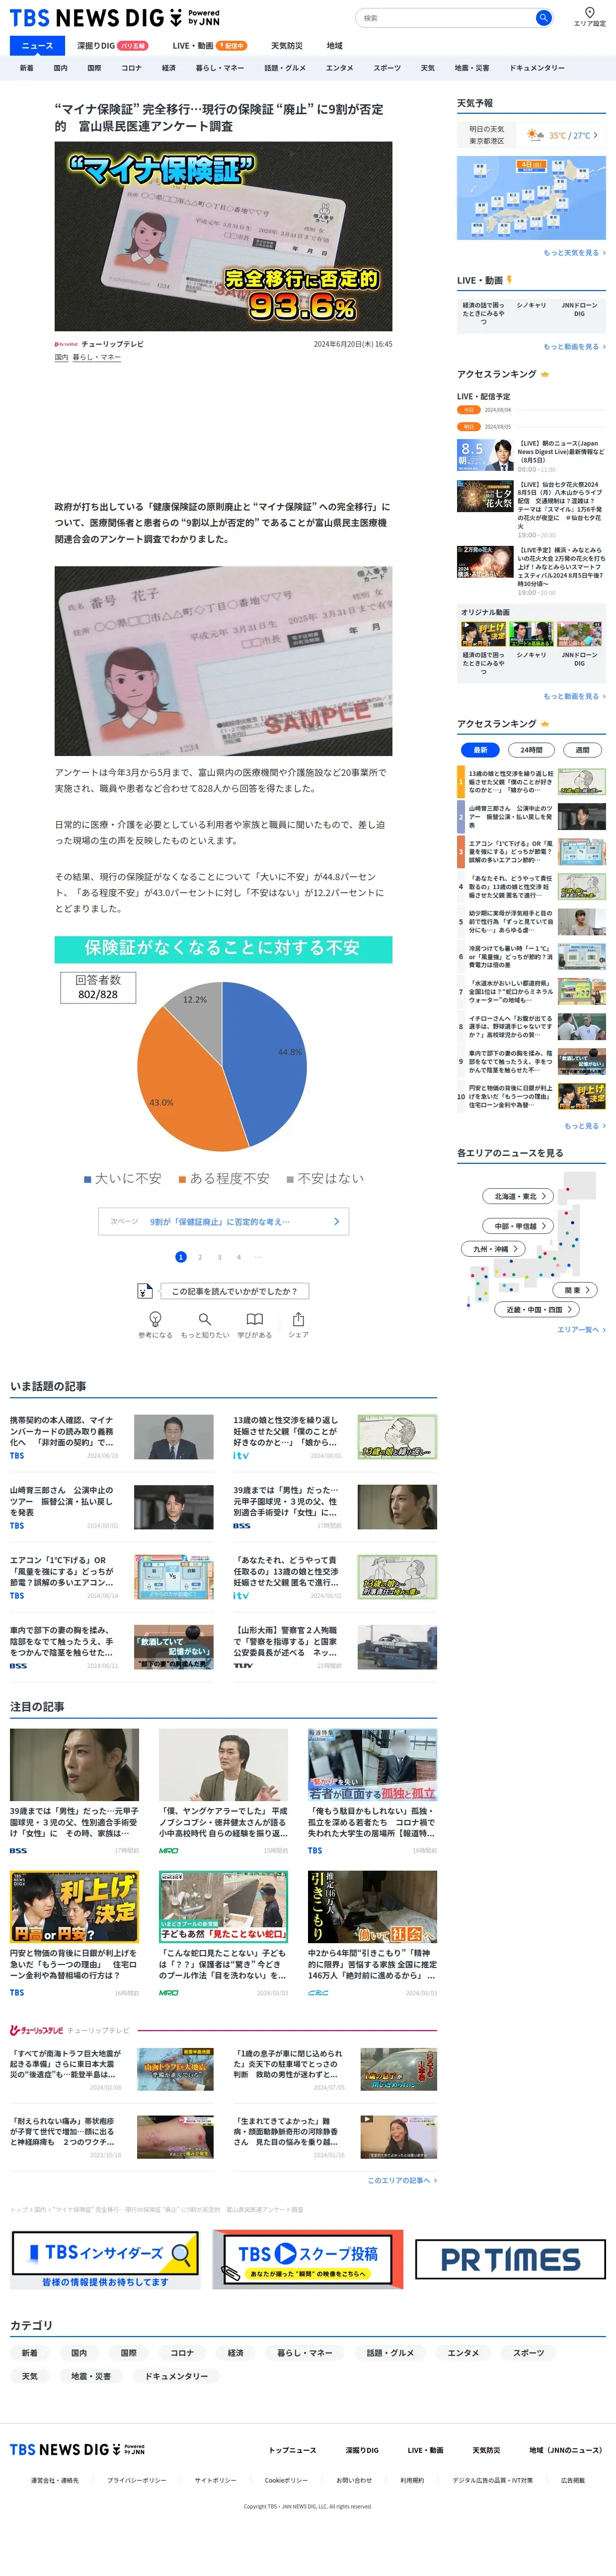
Task: Open the コロナ category pill at bottom
Action: [182, 2353]
